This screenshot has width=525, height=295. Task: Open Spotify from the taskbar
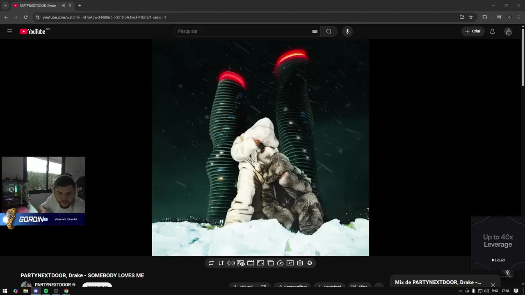(x=46, y=291)
